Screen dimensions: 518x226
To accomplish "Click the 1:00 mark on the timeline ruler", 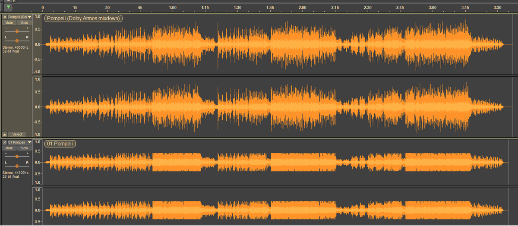I will coord(173,8).
